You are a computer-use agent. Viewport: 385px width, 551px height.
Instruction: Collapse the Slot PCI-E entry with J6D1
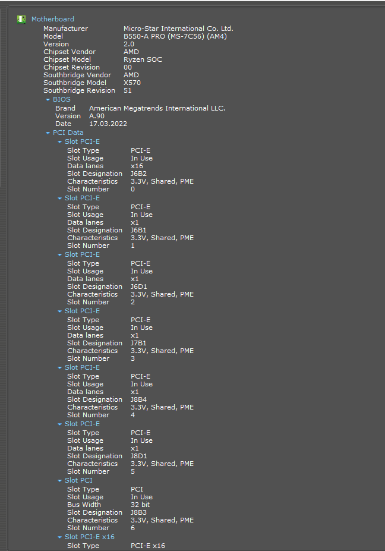(60, 255)
